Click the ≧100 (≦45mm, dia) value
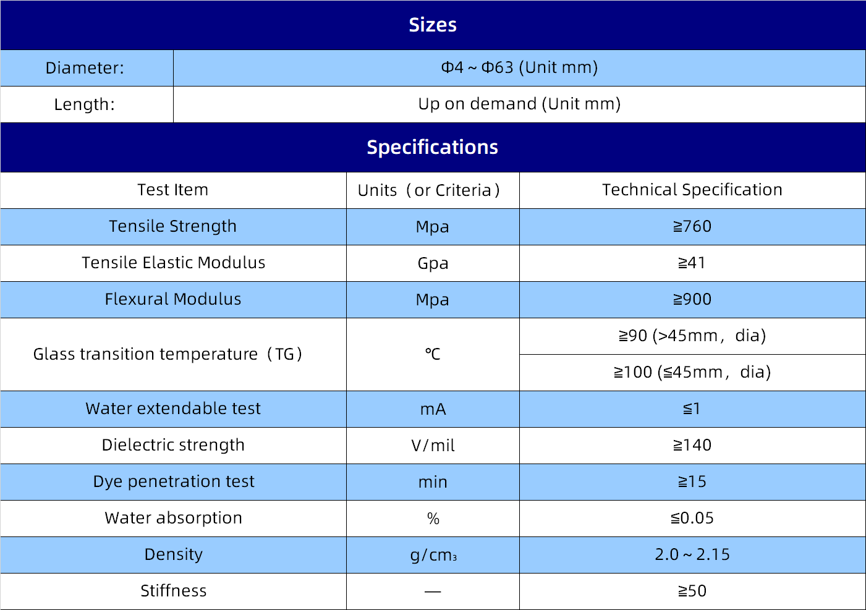The width and height of the screenshot is (866, 610). [x=692, y=372]
